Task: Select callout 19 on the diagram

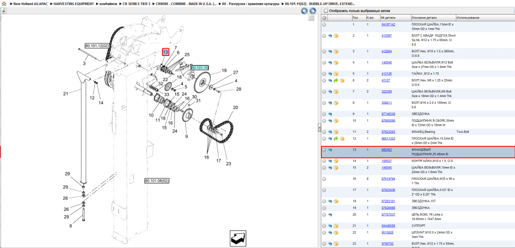Action: tap(224, 70)
